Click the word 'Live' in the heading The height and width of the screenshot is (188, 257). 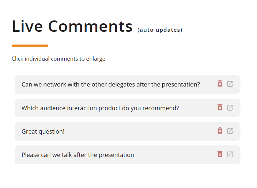click(x=27, y=26)
